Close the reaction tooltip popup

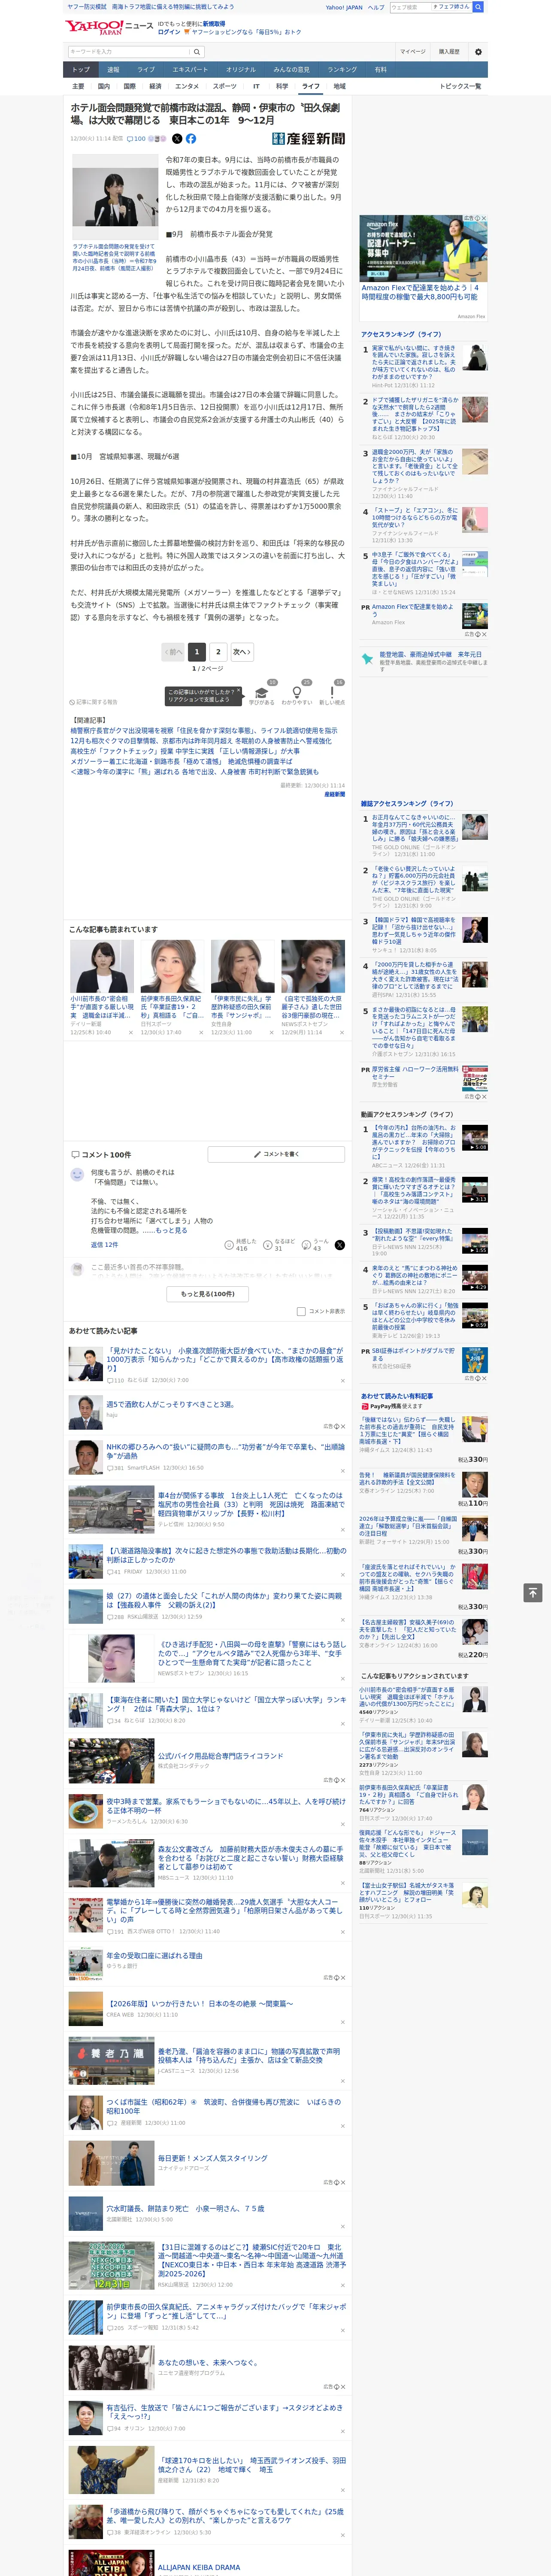point(238,691)
